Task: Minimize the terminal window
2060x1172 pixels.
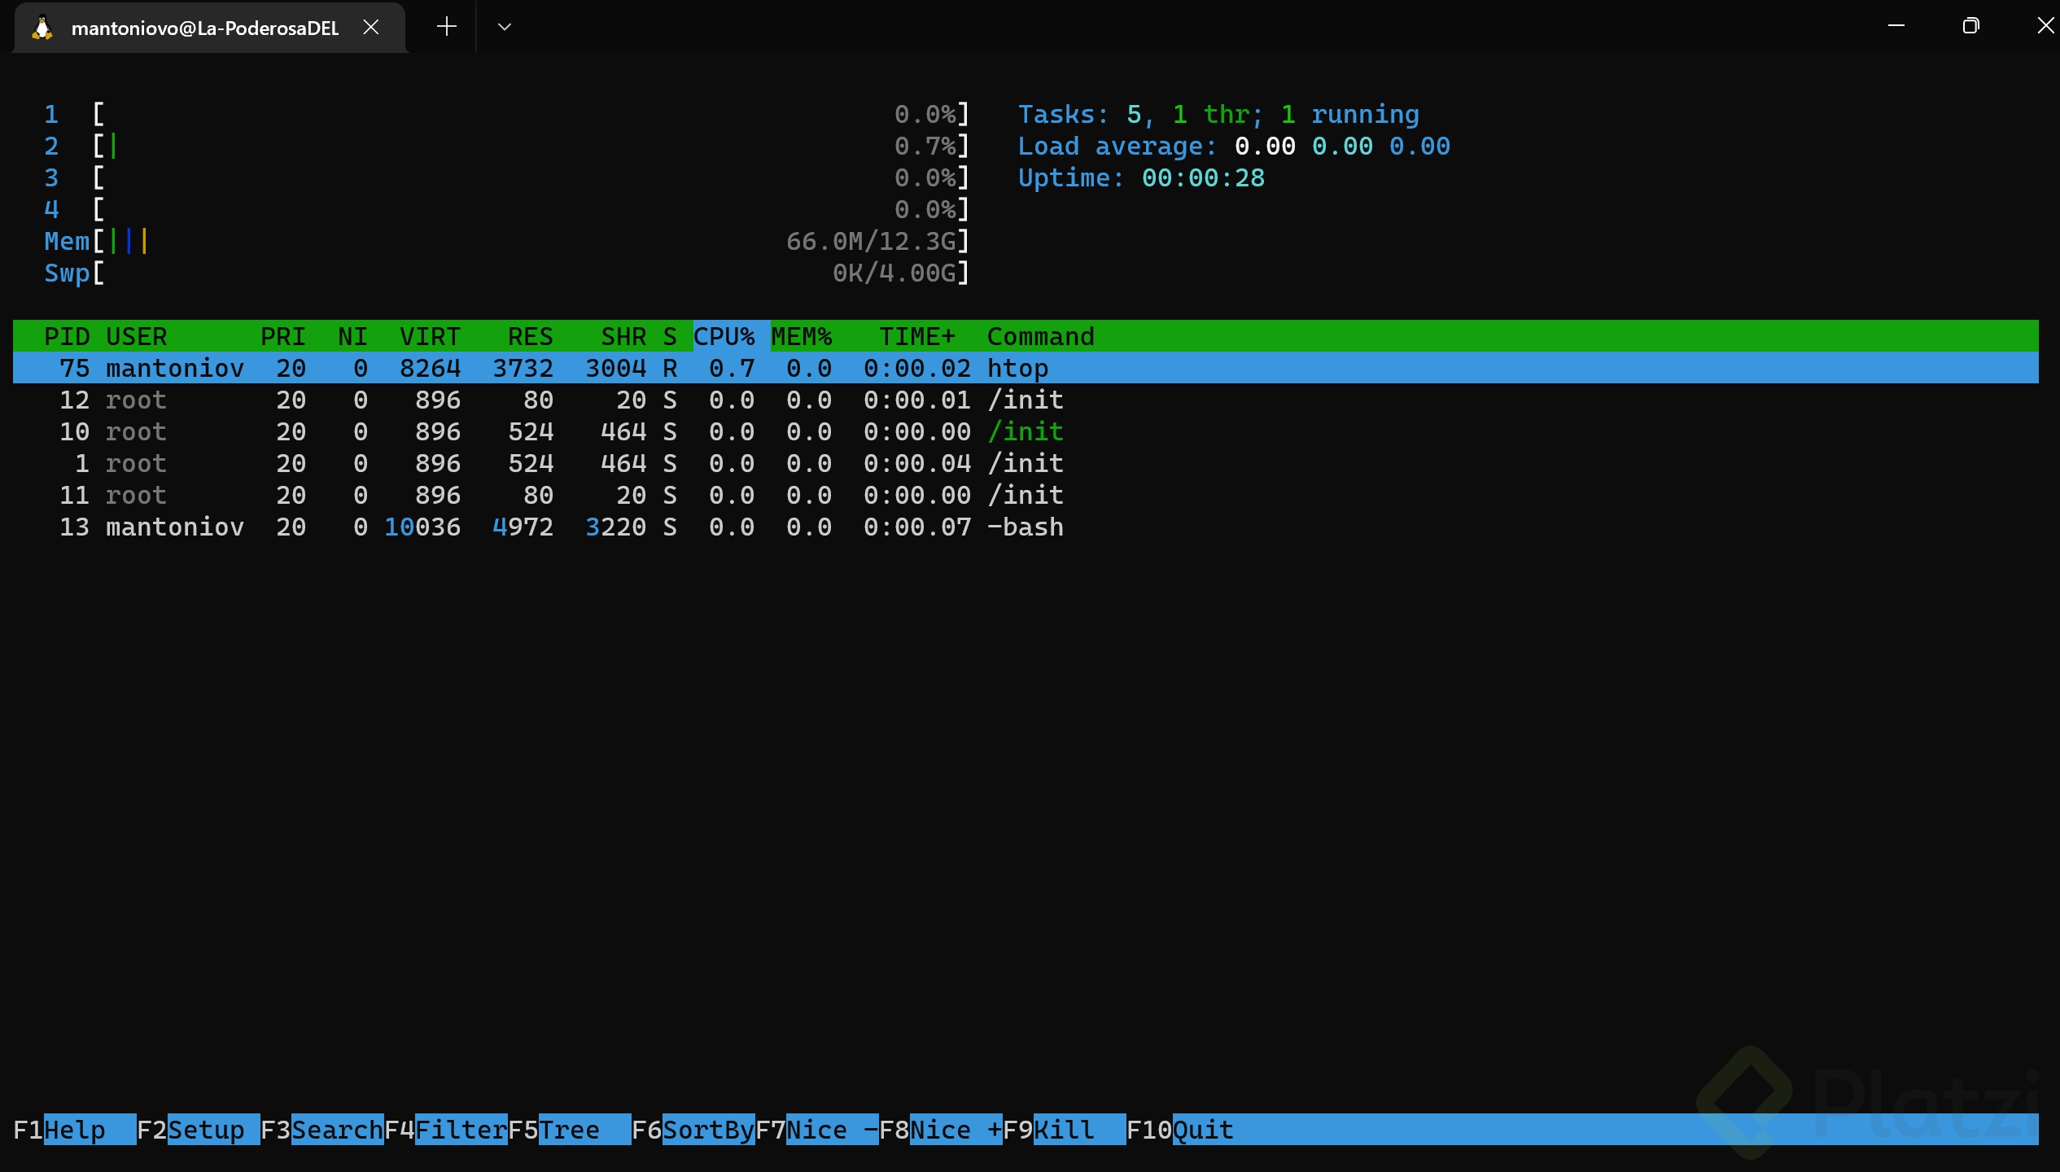Action: tap(1896, 26)
